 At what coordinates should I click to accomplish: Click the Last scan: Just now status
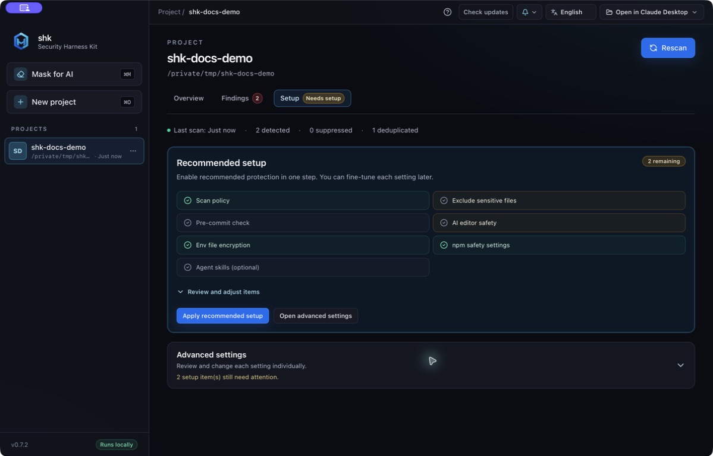202,131
